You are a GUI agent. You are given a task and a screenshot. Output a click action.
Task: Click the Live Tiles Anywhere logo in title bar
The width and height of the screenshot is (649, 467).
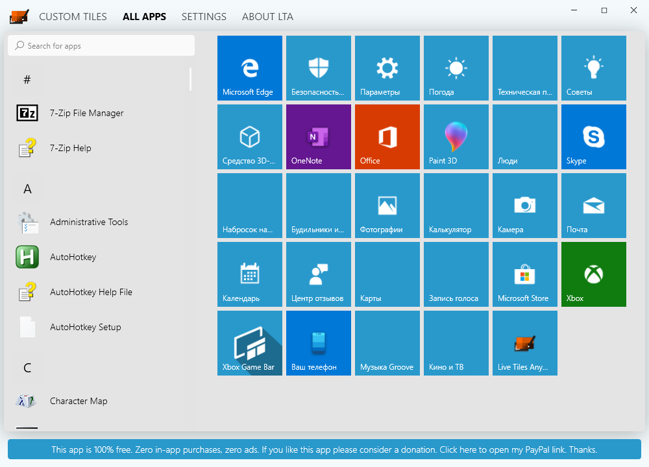click(x=19, y=17)
